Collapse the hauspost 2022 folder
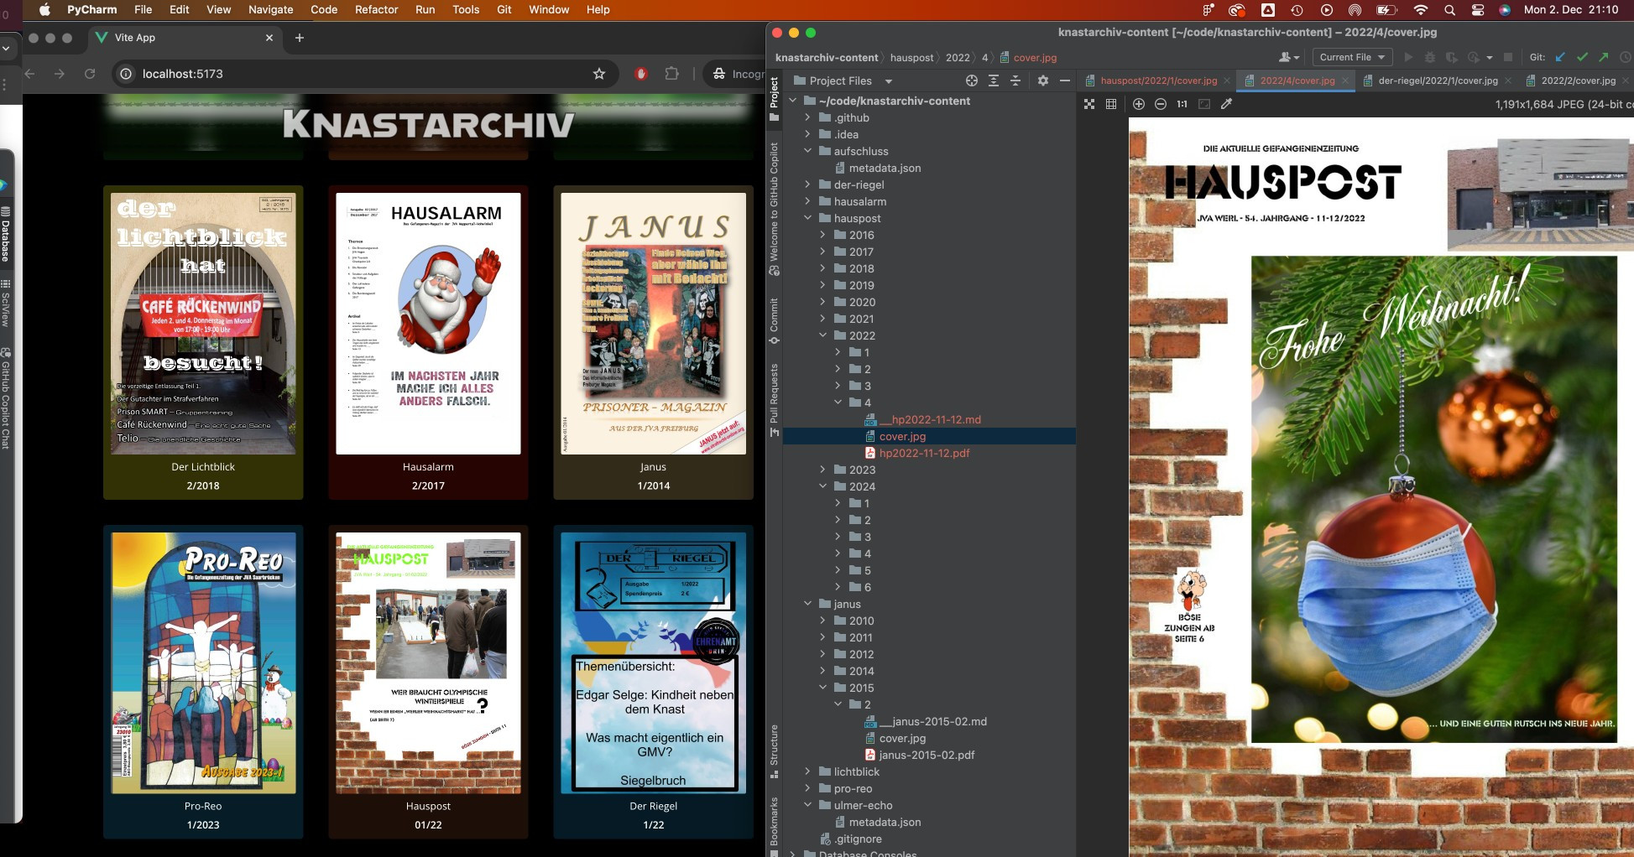 (822, 335)
